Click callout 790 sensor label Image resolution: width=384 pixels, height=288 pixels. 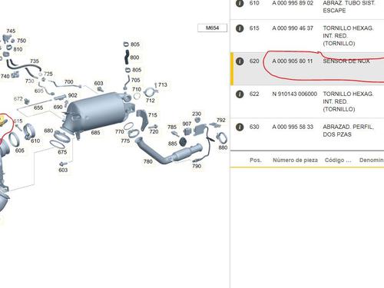[197, 166]
